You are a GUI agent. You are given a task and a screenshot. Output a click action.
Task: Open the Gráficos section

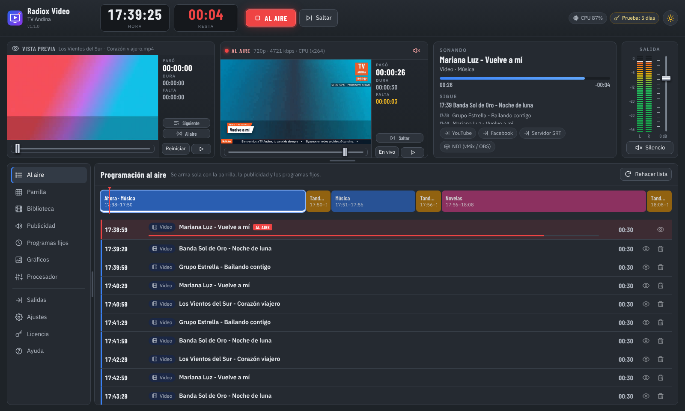tap(49, 260)
